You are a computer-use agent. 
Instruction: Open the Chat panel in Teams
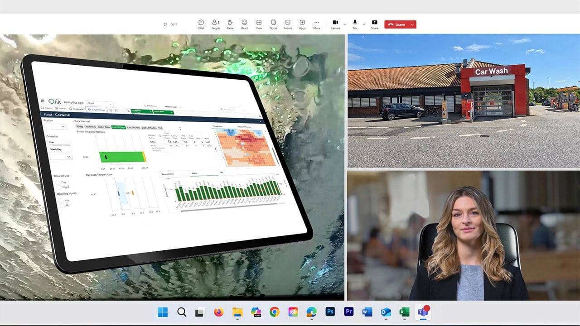201,24
